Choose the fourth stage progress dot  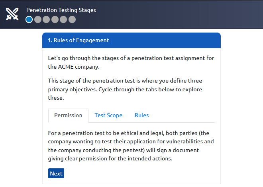coord(55,19)
